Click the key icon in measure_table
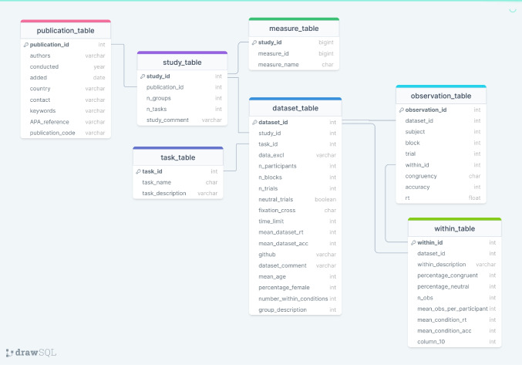Image resolution: width=522 pixels, height=365 pixels. pyautogui.click(x=254, y=42)
